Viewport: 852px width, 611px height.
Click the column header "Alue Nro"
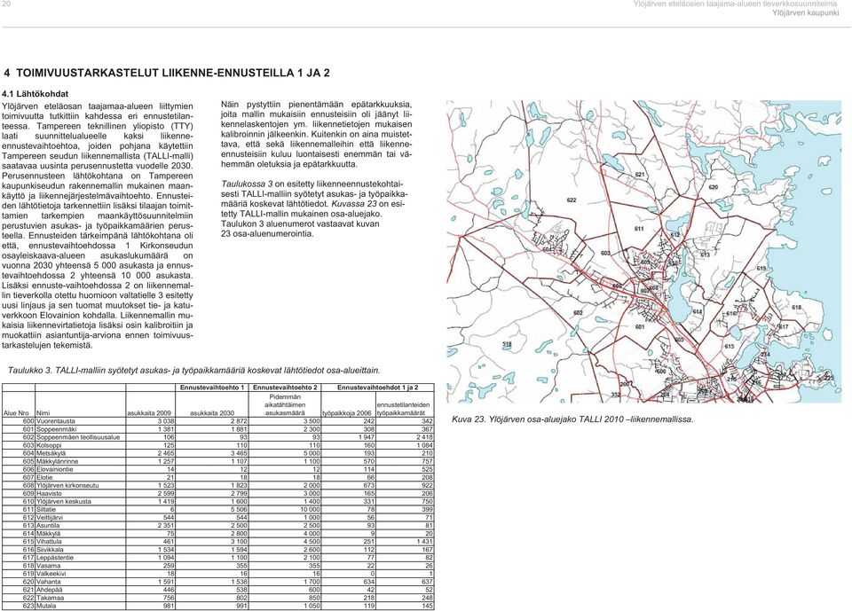(x=16, y=413)
